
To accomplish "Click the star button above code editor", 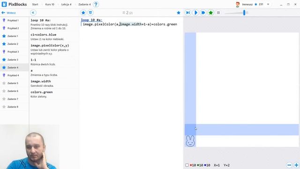I will (x=83, y=13).
